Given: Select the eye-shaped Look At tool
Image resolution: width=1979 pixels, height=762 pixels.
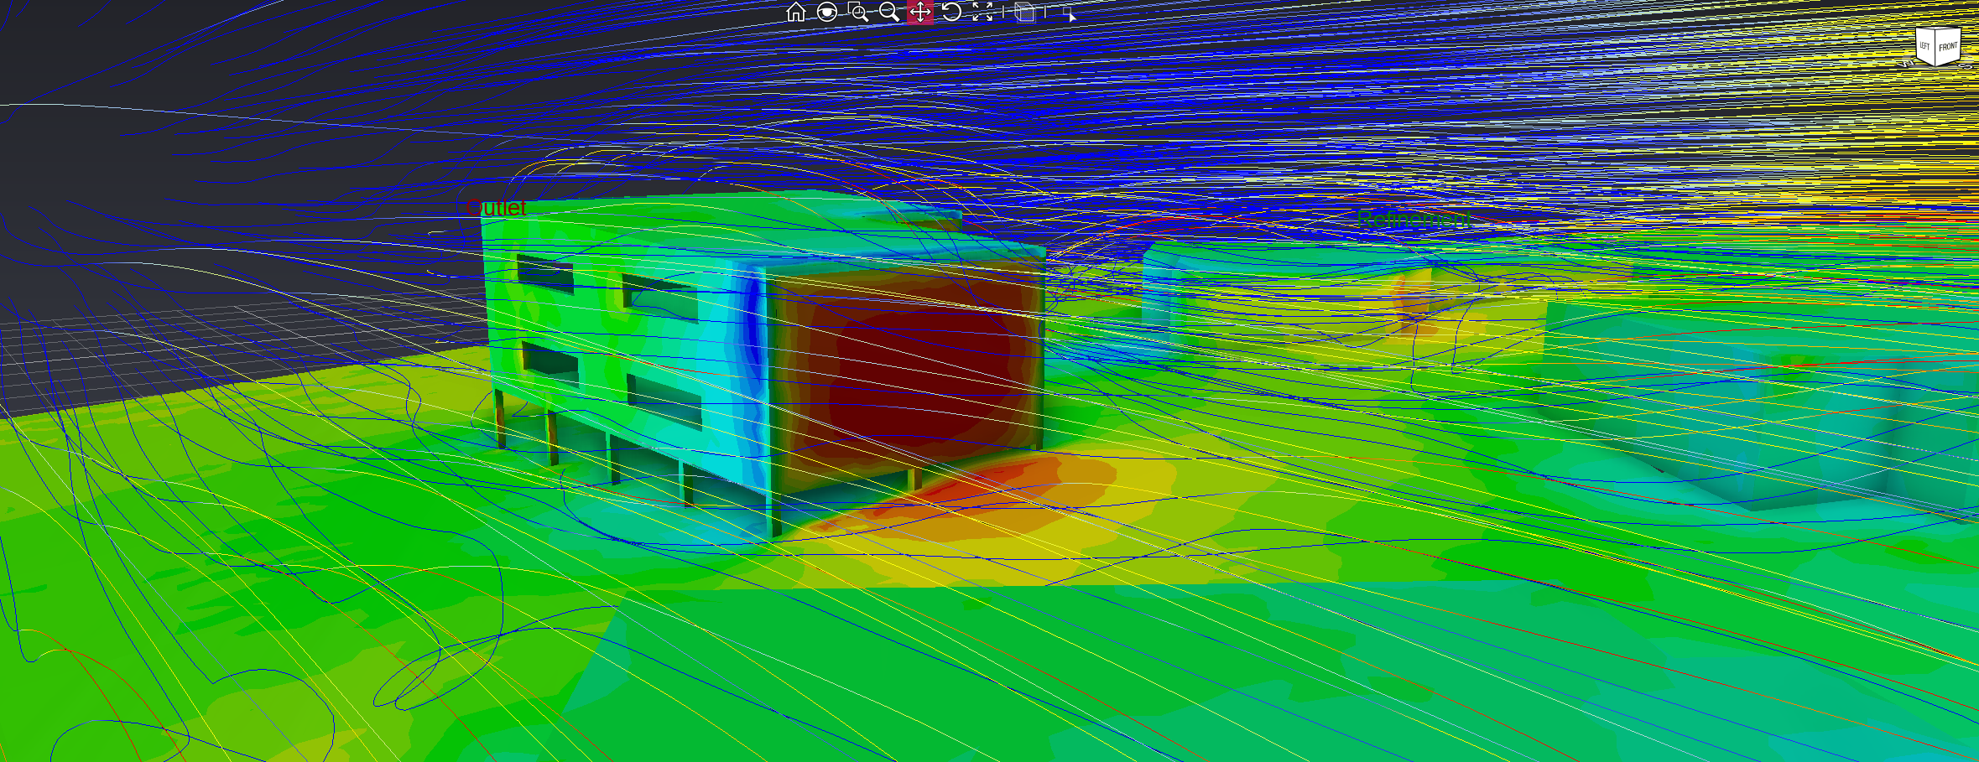Looking at the screenshot, I should [827, 12].
